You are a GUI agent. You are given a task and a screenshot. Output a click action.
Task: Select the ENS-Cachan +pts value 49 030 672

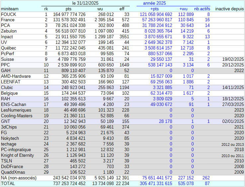(161, 104)
